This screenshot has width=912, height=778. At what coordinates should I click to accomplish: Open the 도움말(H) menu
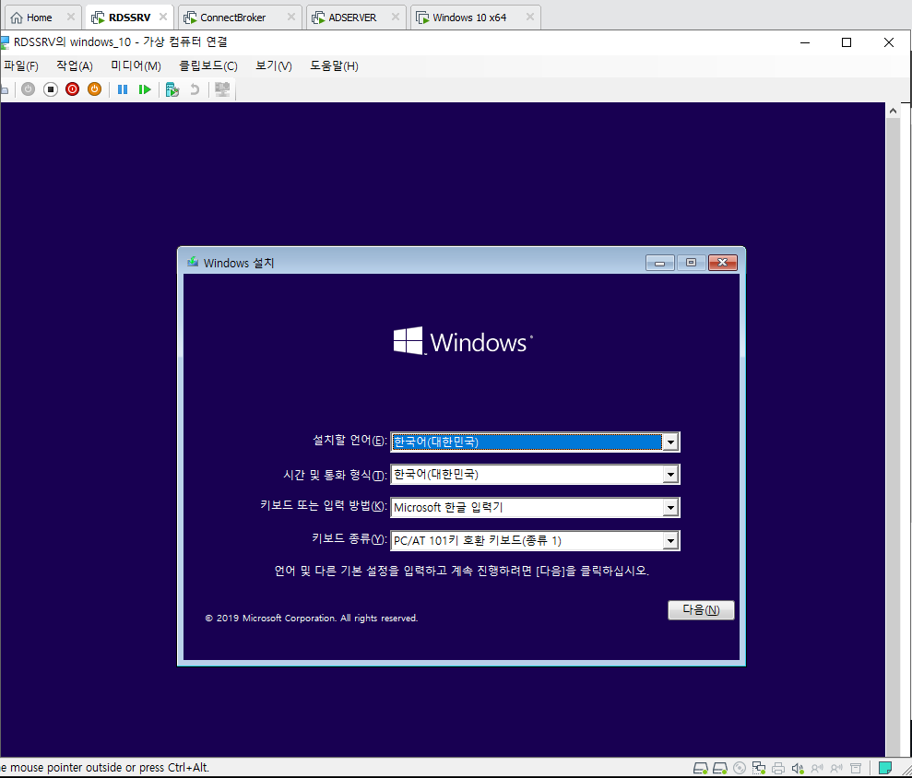pos(334,66)
